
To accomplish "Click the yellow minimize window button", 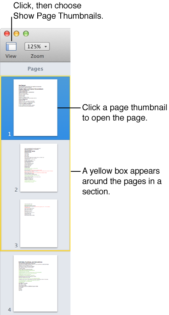I will [x=17, y=34].
